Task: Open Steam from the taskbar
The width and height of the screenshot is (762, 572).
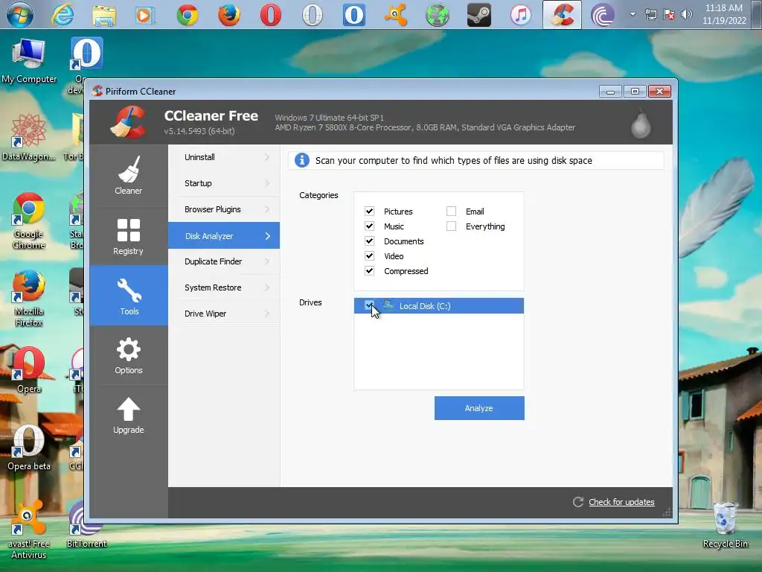Action: (x=478, y=15)
